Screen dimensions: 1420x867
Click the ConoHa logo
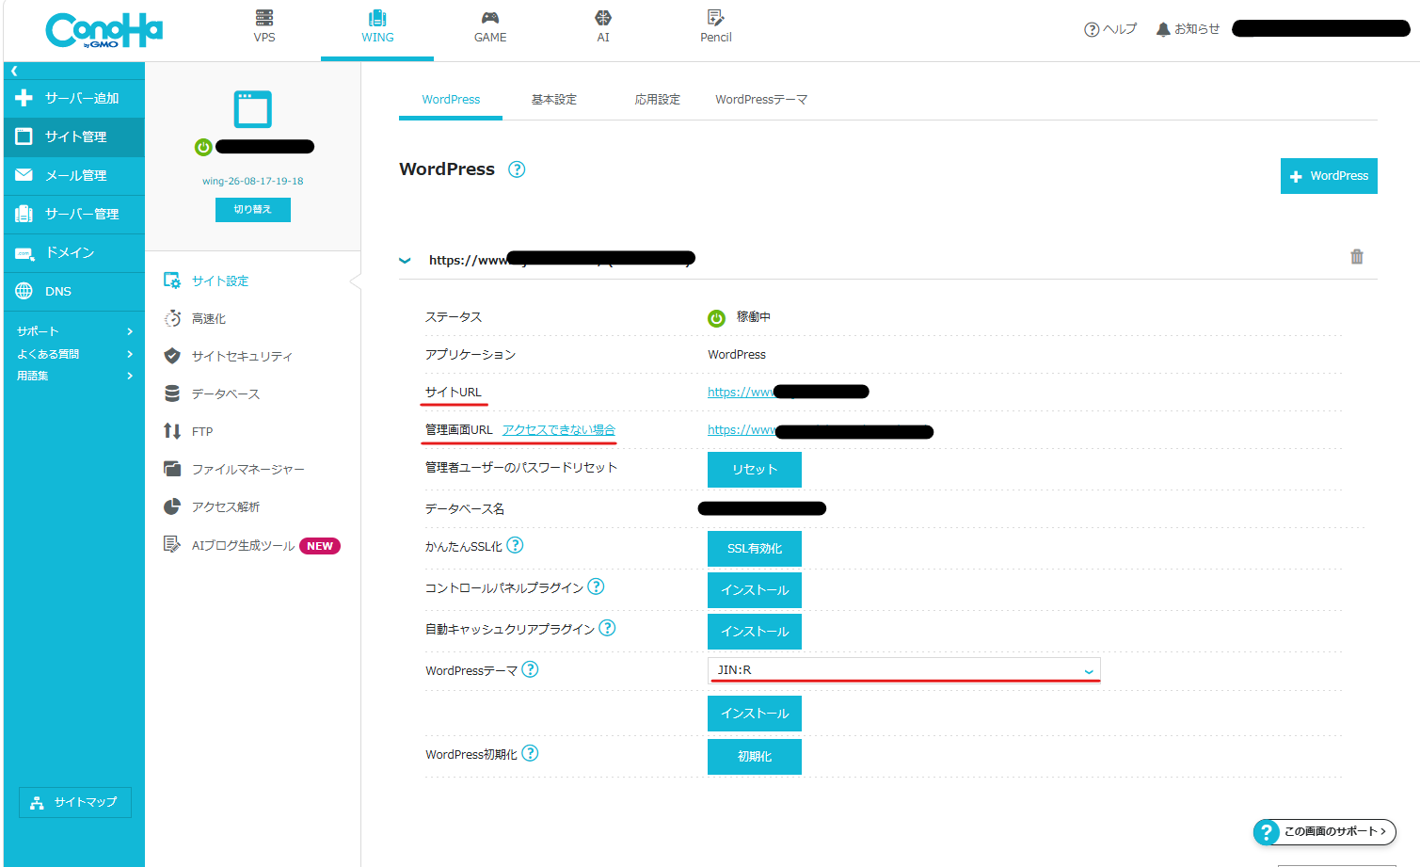coord(104,30)
